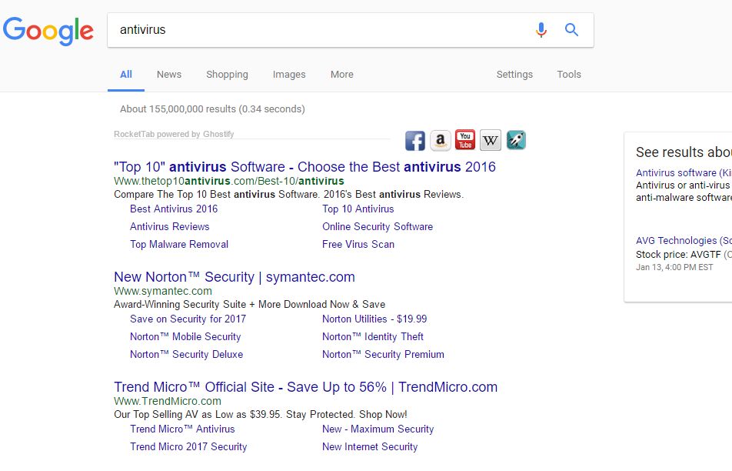This screenshot has width=732, height=471.
Task: Expand the Tools search options
Action: (569, 75)
